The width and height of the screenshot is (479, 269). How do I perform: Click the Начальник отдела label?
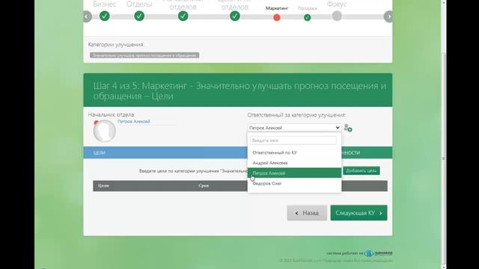click(112, 114)
